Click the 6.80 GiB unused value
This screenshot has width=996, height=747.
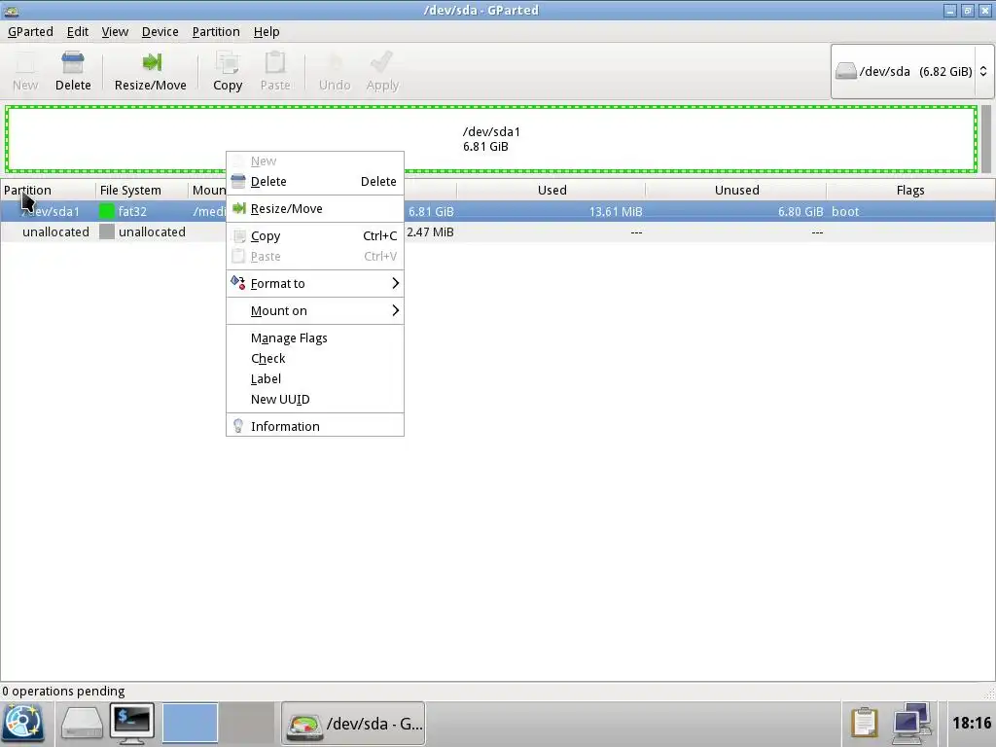point(800,211)
